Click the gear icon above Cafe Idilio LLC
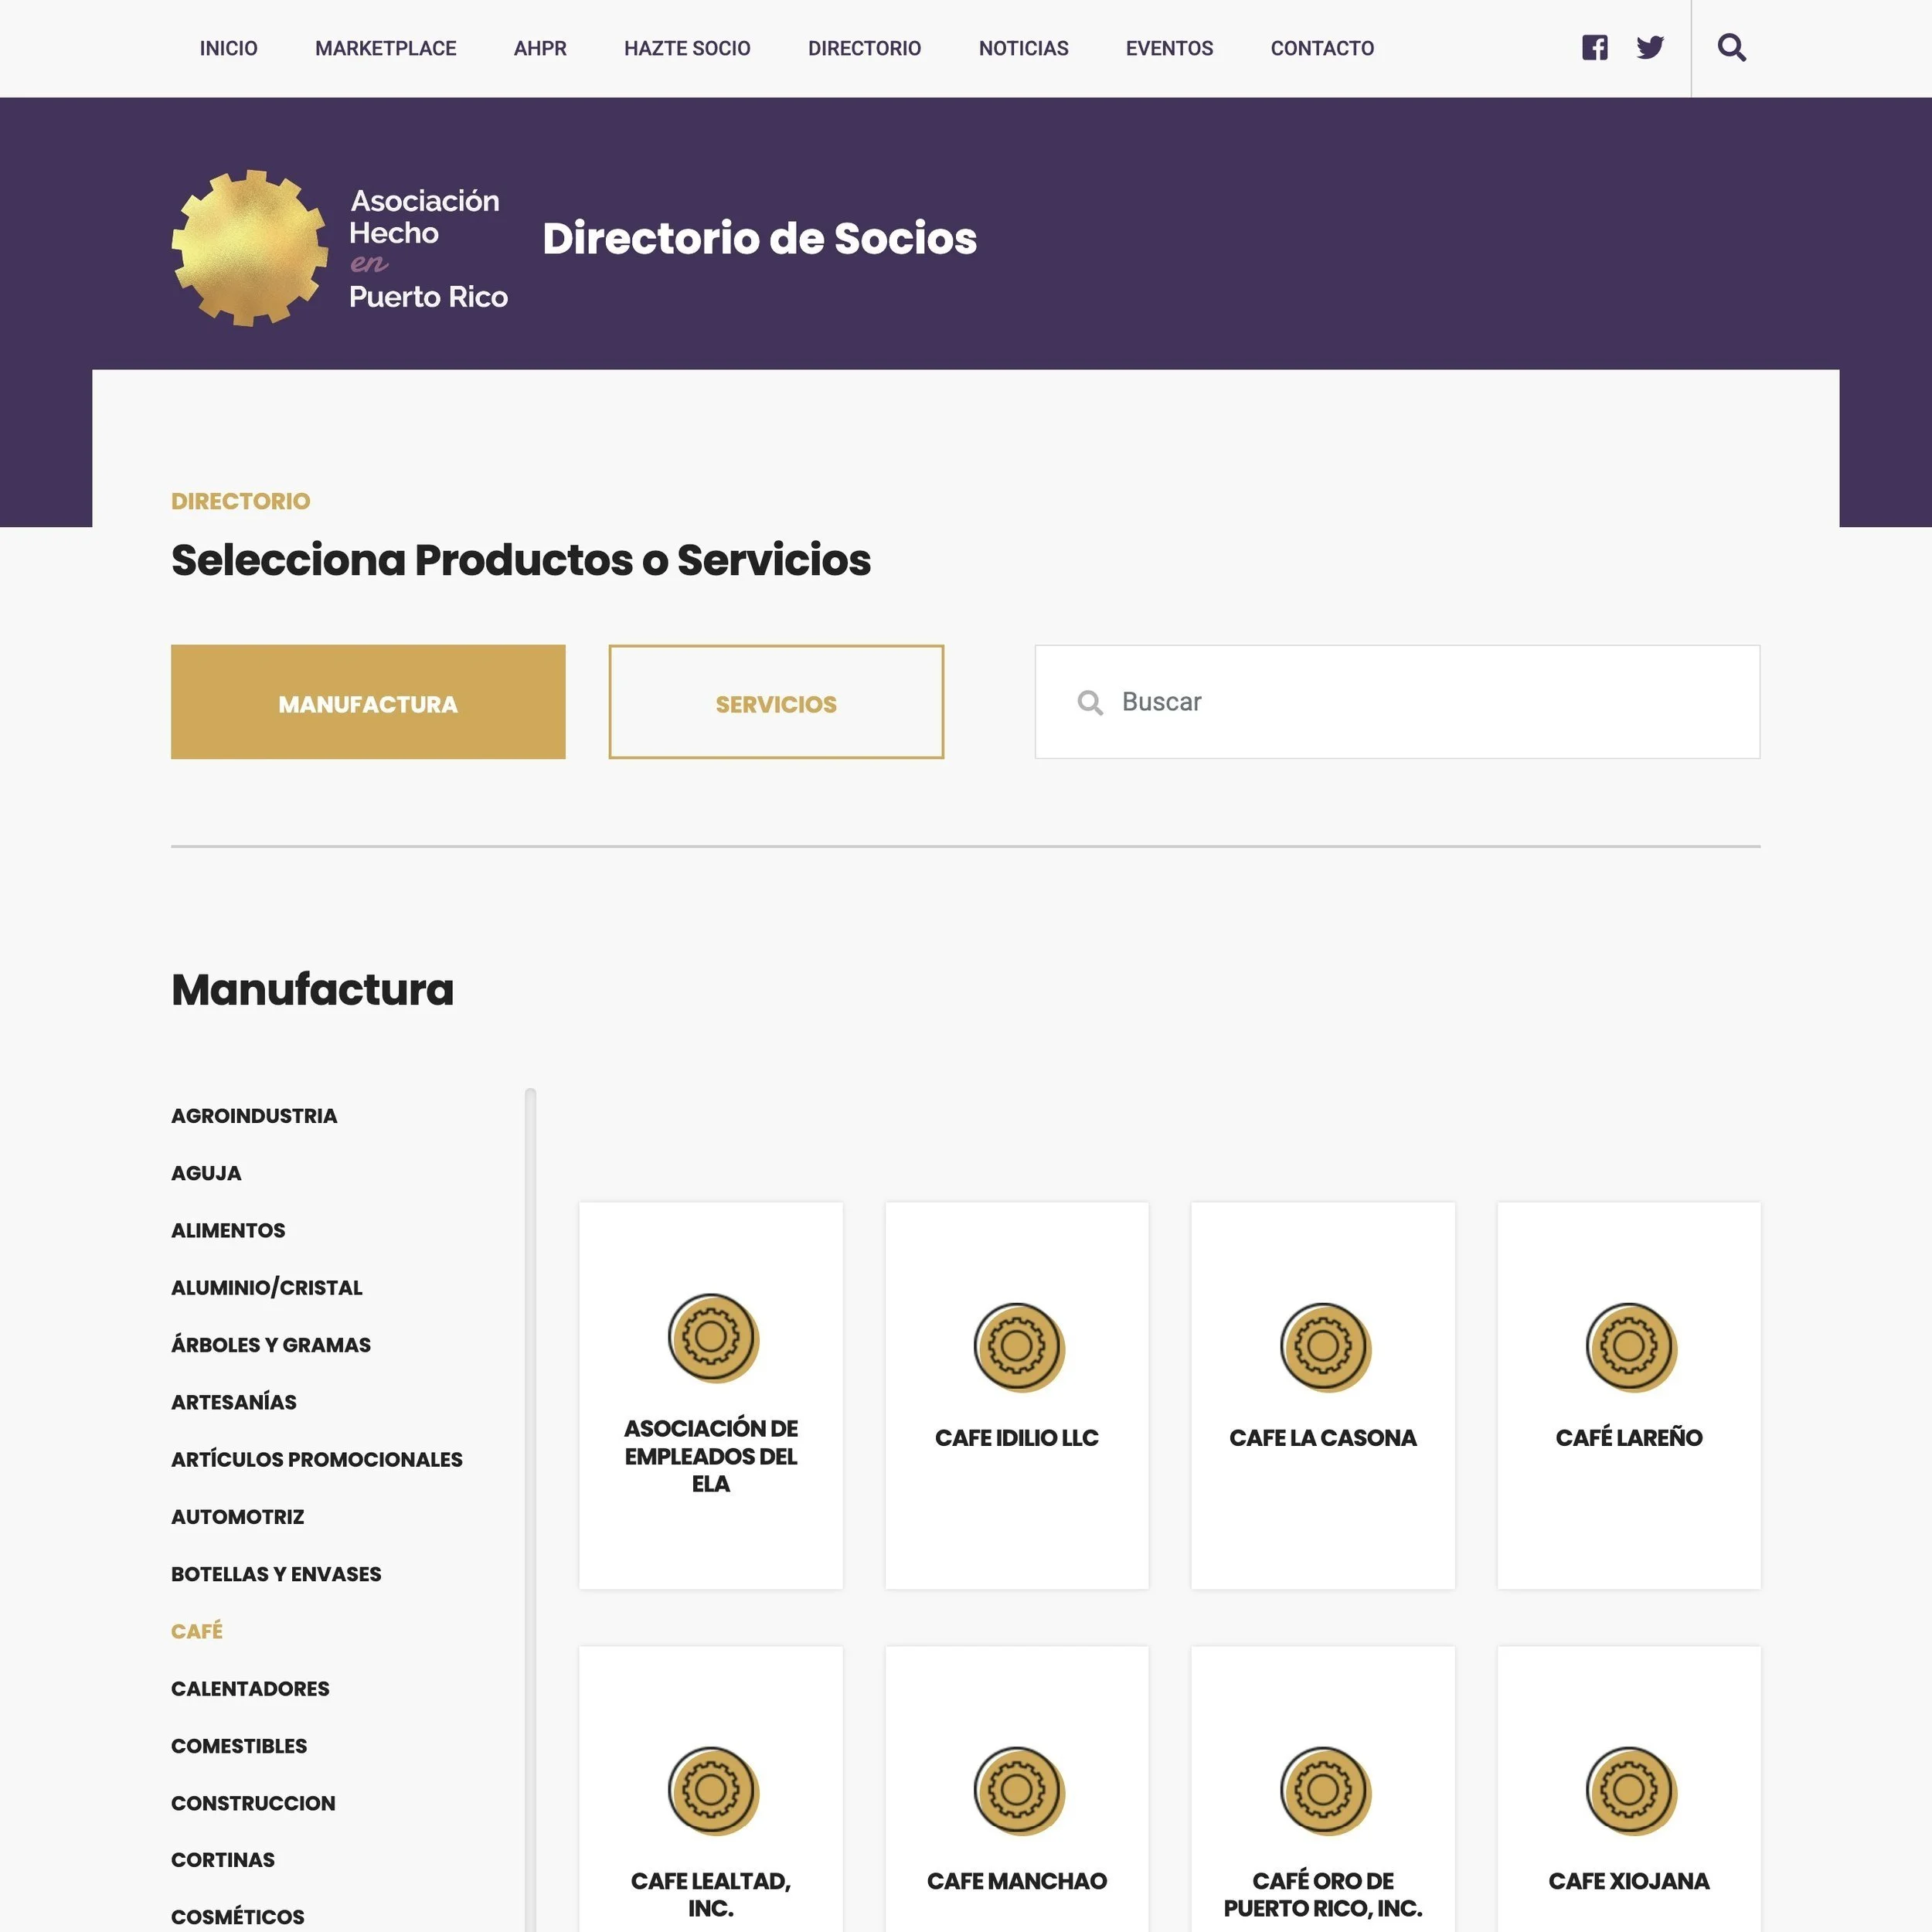The image size is (1932, 1932). [x=1019, y=1347]
